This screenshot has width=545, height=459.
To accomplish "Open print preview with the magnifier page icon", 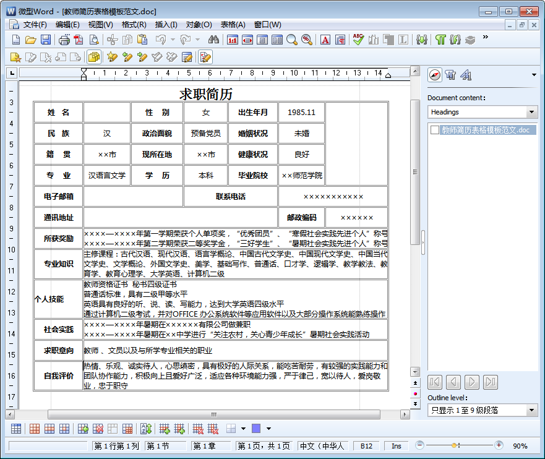I will (x=94, y=40).
